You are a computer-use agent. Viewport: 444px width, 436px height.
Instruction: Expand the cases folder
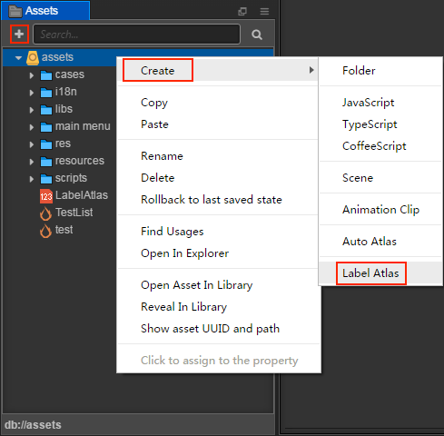pyautogui.click(x=32, y=75)
